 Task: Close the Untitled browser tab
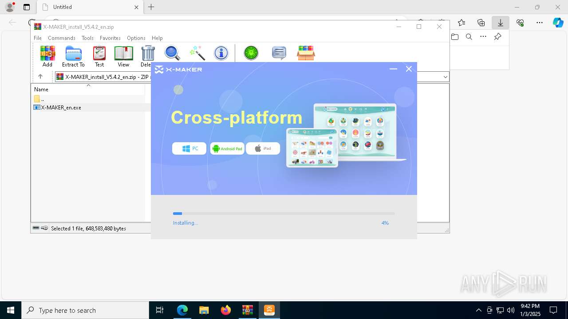(x=136, y=7)
